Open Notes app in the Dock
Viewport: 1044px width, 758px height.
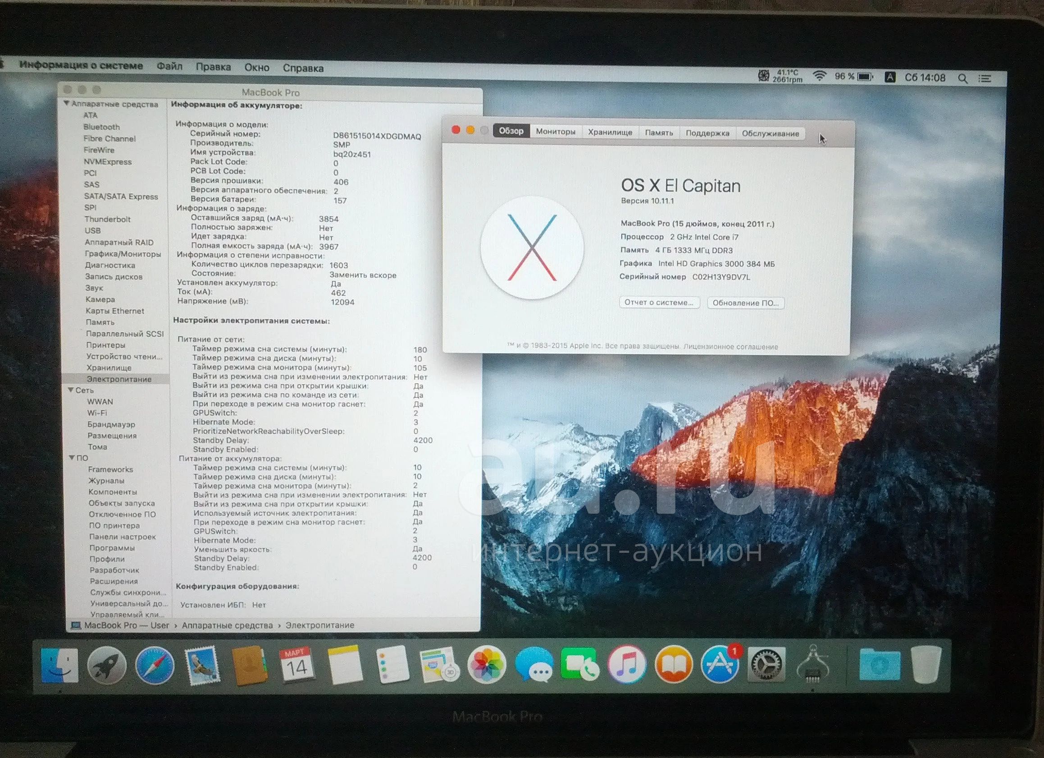(x=345, y=665)
